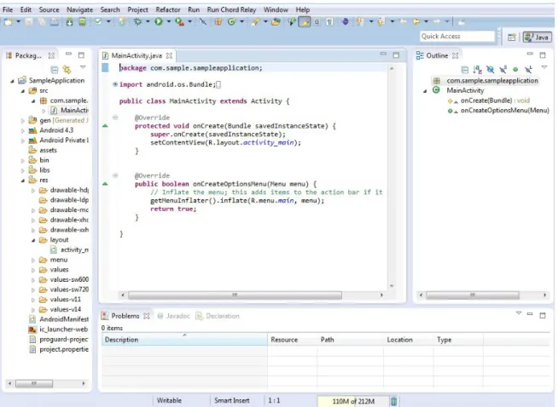Toggle Block Selection mode button

tap(317, 22)
